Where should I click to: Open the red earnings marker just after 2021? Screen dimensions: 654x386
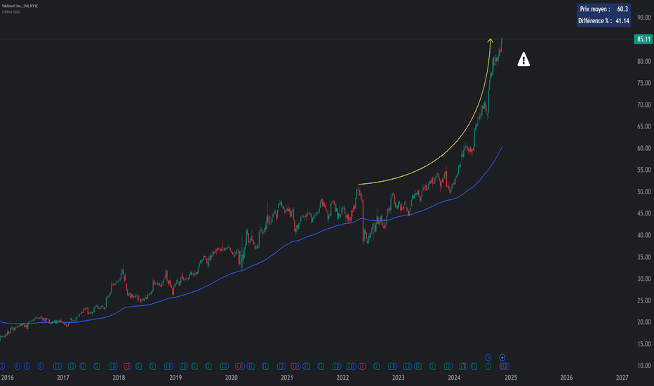coord(293,366)
